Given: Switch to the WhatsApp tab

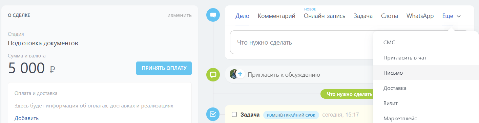Looking at the screenshot, I should [x=420, y=16].
